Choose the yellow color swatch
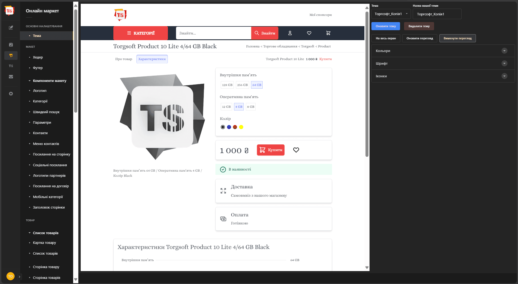 pyautogui.click(x=241, y=127)
